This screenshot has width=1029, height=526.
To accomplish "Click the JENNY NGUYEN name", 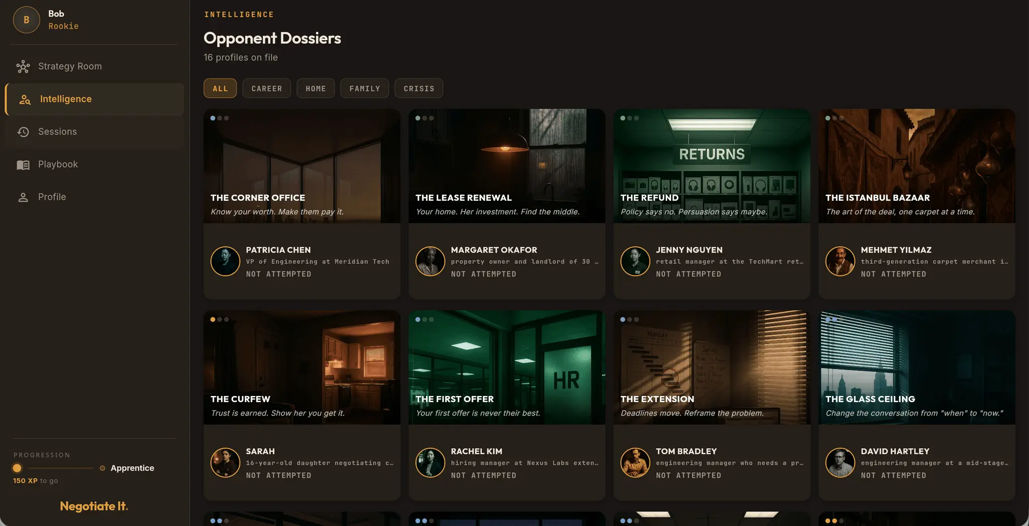I will pos(689,250).
